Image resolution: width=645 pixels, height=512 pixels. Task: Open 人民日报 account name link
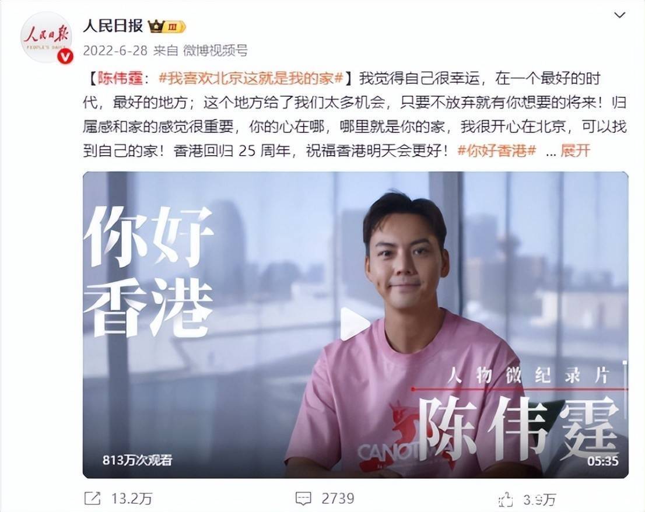tap(113, 26)
